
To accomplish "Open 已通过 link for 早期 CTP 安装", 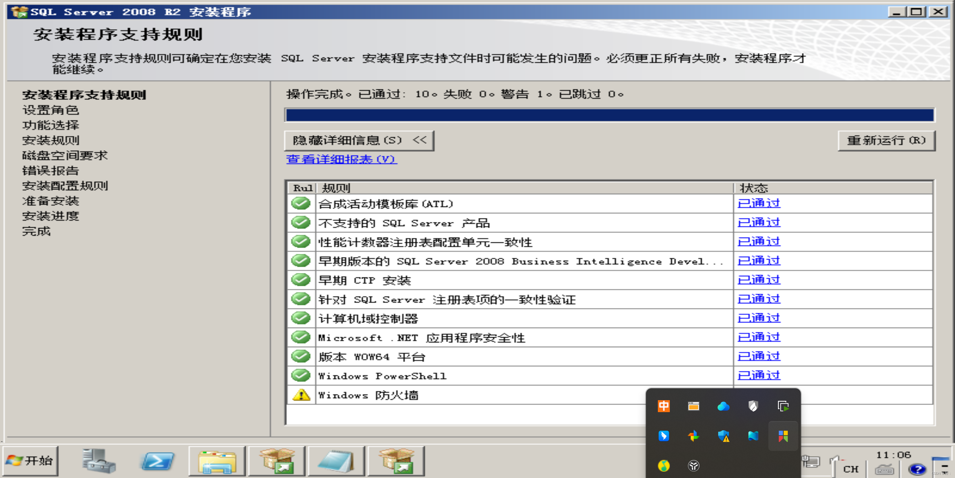I will click(759, 280).
